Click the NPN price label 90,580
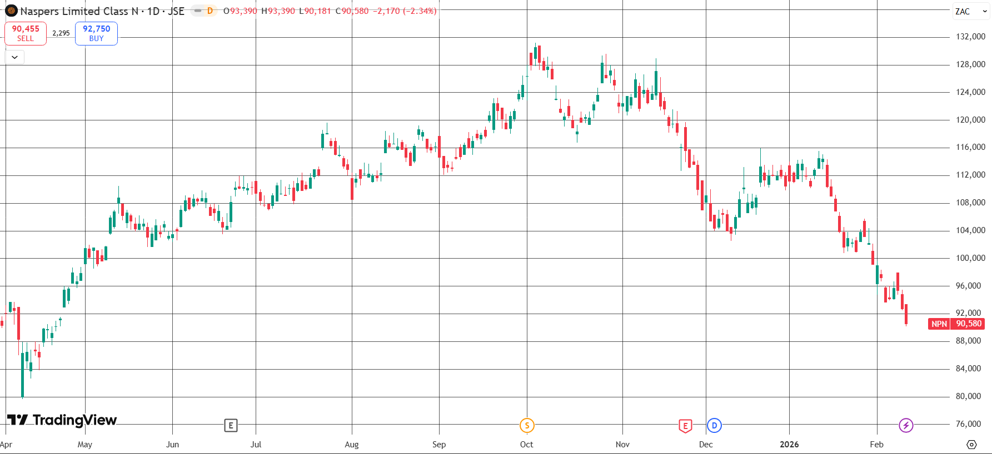992x454 pixels. (956, 324)
